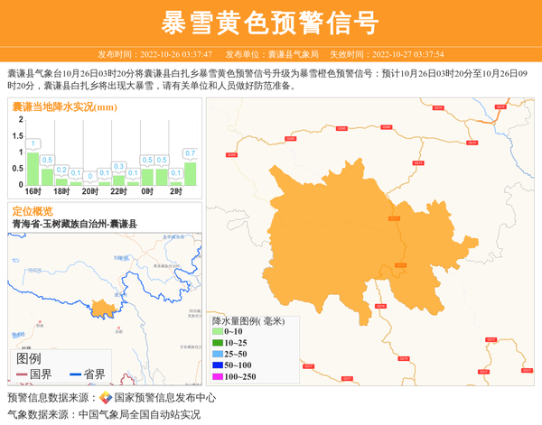The width and height of the screenshot is (542, 425).
Task: Click the small orange county on overview map
Action: tap(104, 308)
